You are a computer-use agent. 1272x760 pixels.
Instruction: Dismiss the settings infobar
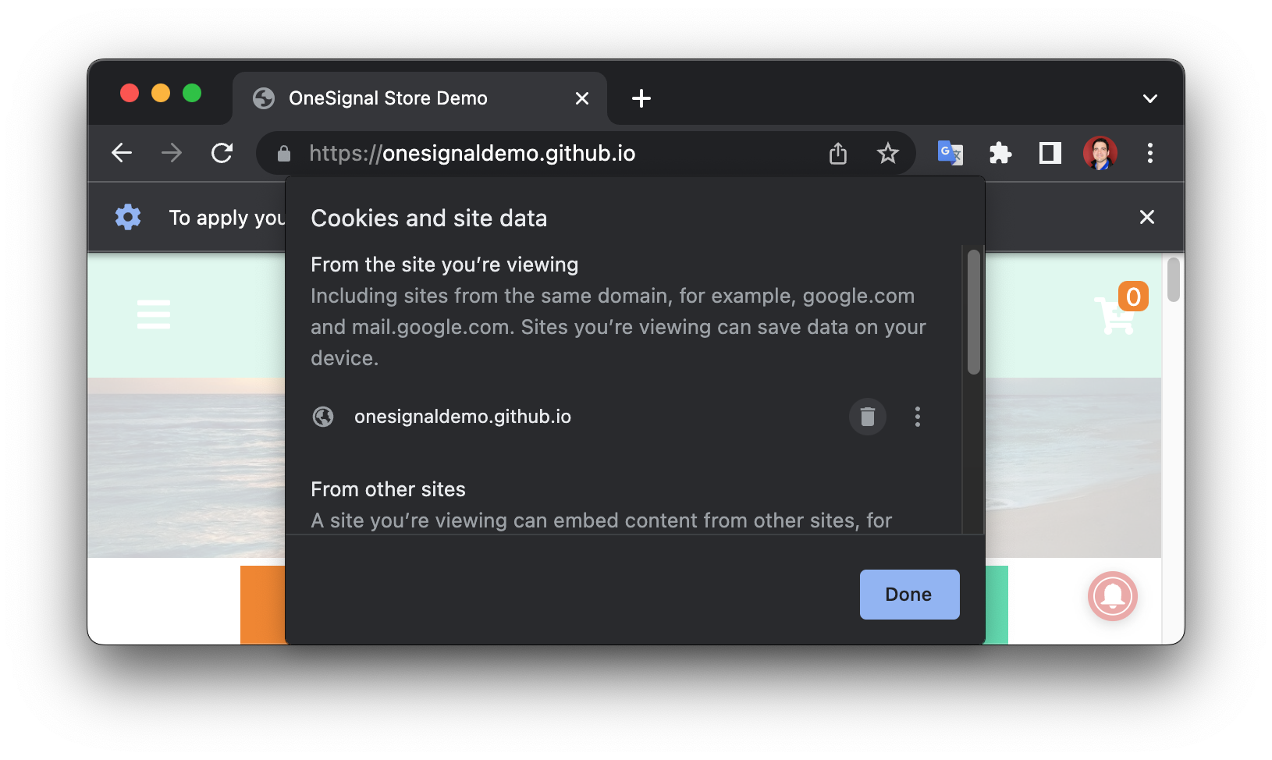1146,217
